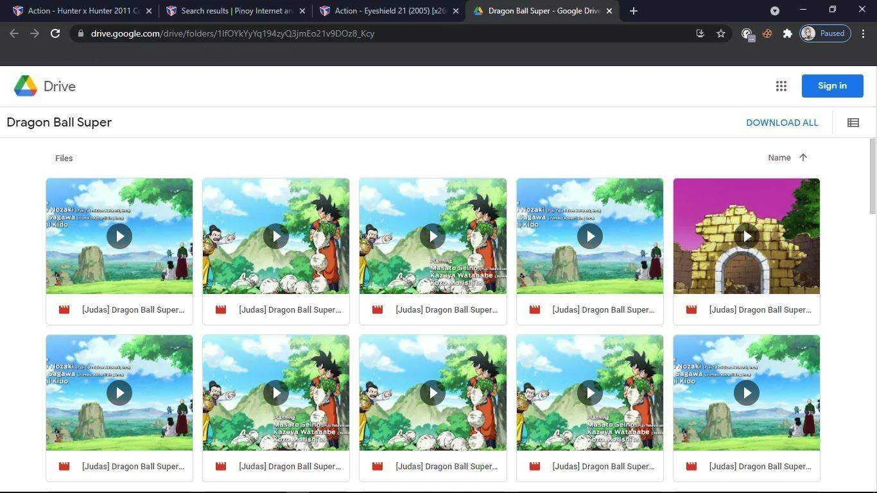877x493 pixels.
Task: Open the Extensions puzzle-piece menu
Action: 787,33
